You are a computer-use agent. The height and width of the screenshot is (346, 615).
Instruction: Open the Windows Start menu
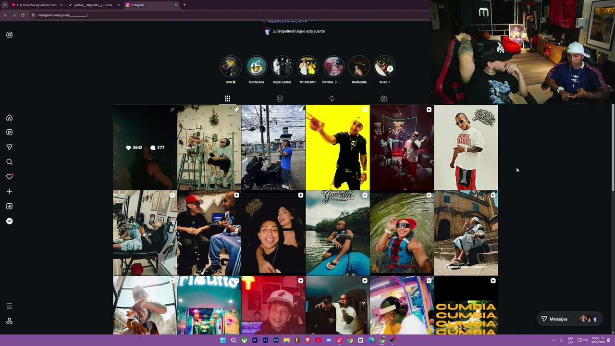[x=223, y=340]
